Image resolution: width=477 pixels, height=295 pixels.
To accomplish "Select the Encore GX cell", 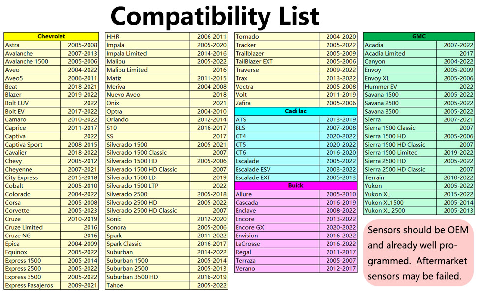I will coord(277,227).
